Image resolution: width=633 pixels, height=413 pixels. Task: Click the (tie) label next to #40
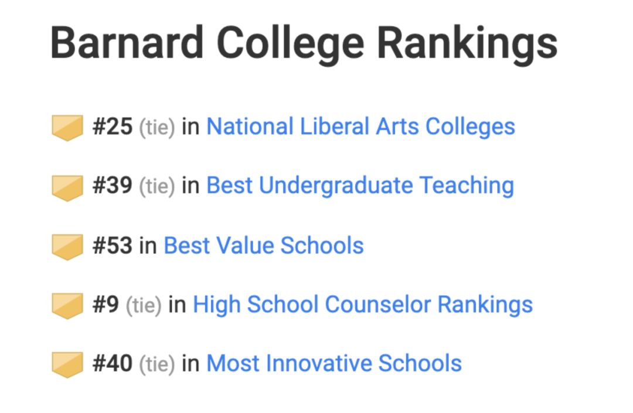[157, 364]
